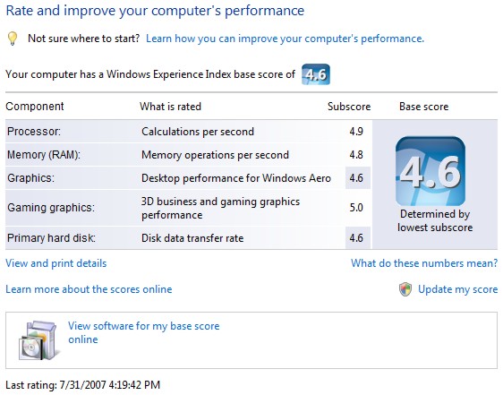Viewport: 503px width, 395px height.
Task: Click the software box and CD icon
Action: (38, 340)
